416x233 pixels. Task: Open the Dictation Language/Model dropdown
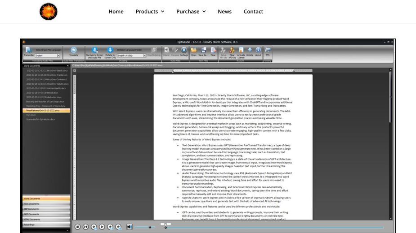tap(132, 56)
